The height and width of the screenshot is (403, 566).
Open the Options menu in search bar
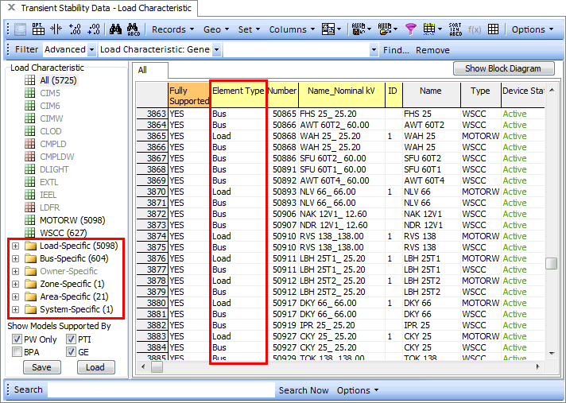click(x=358, y=390)
